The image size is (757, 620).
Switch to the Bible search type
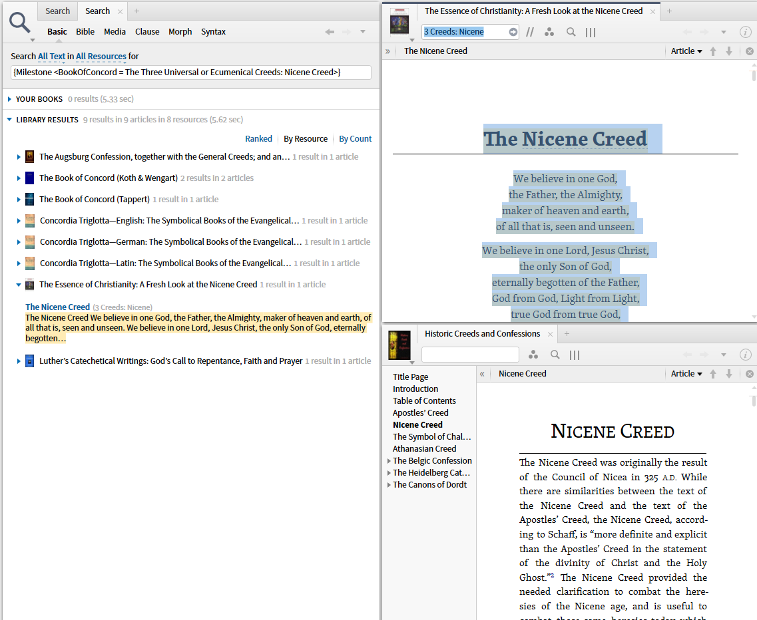pyautogui.click(x=85, y=32)
